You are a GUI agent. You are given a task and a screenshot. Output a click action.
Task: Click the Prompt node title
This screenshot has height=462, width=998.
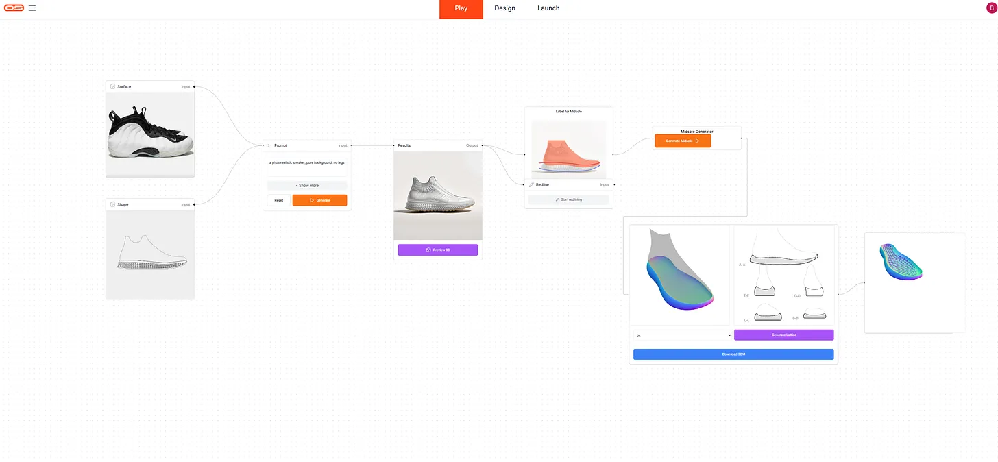tap(280, 146)
